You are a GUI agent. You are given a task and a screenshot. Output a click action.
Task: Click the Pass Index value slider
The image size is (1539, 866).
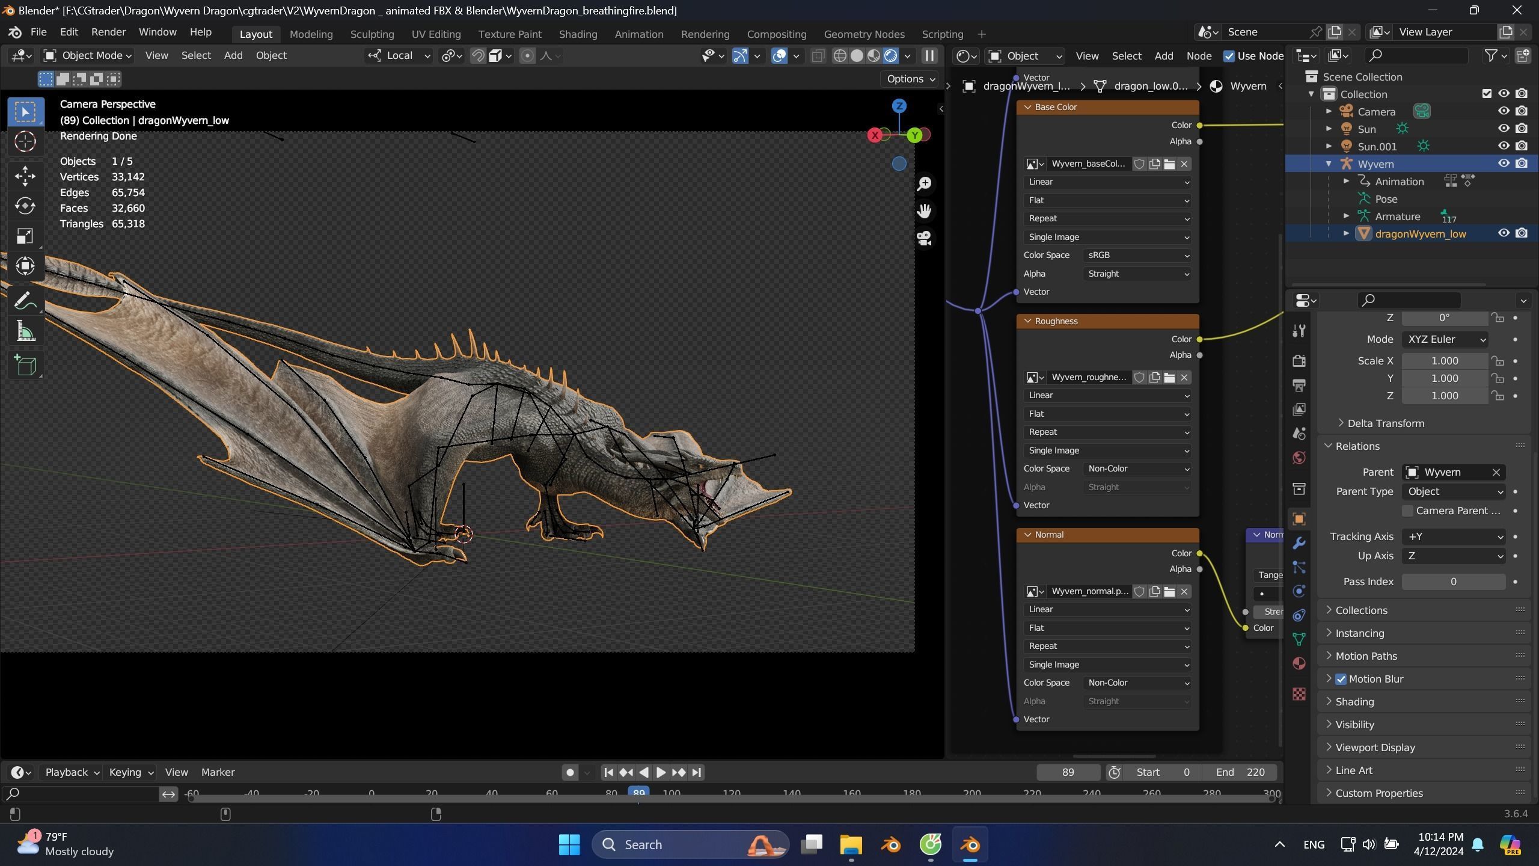click(1454, 582)
